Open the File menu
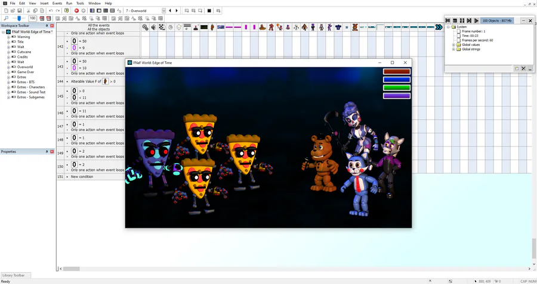The width and height of the screenshot is (537, 284). tap(13, 4)
